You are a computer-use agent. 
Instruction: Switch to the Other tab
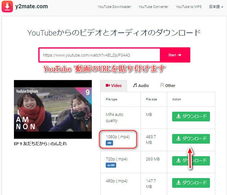(x=168, y=86)
